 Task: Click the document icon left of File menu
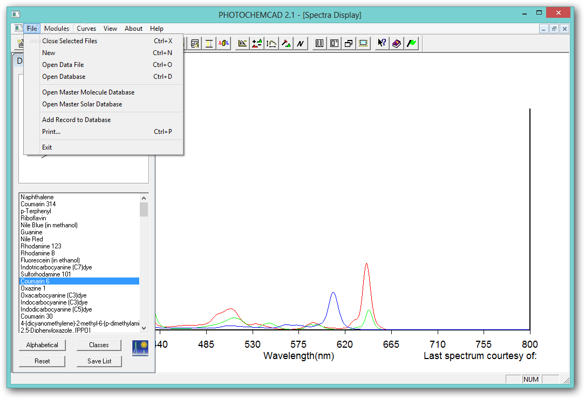(18, 29)
